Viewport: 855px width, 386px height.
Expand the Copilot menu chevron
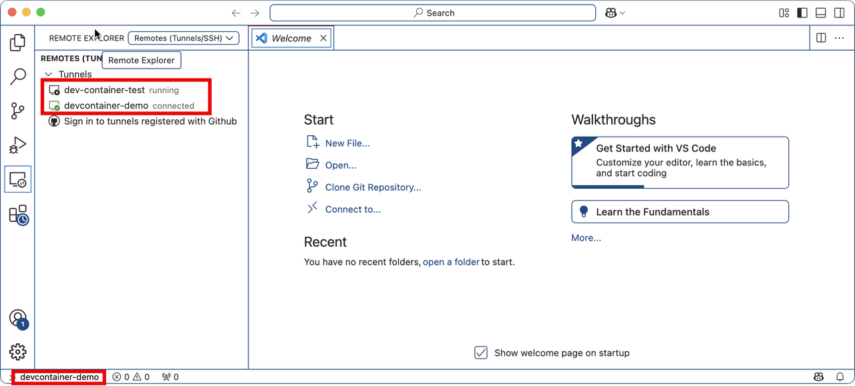point(623,13)
